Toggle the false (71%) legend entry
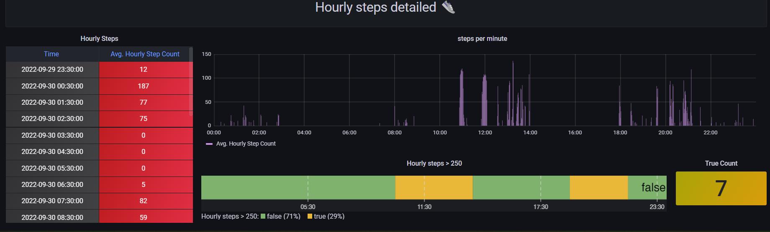This screenshot has width=770, height=232. pos(282,216)
